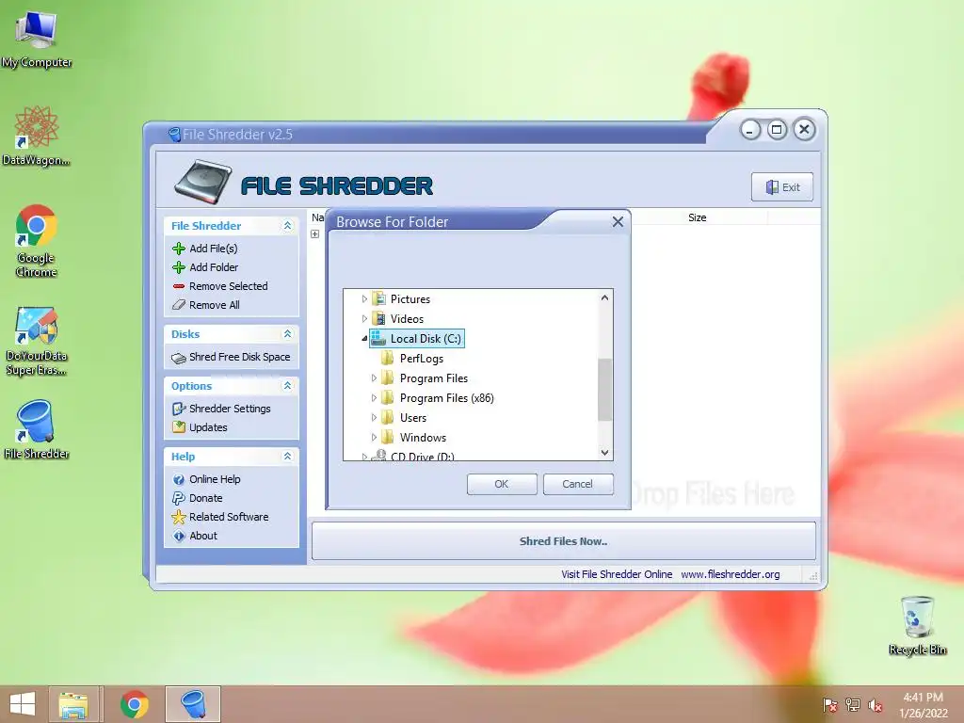Click the Exit button
This screenshot has height=723, width=964.
[782, 187]
